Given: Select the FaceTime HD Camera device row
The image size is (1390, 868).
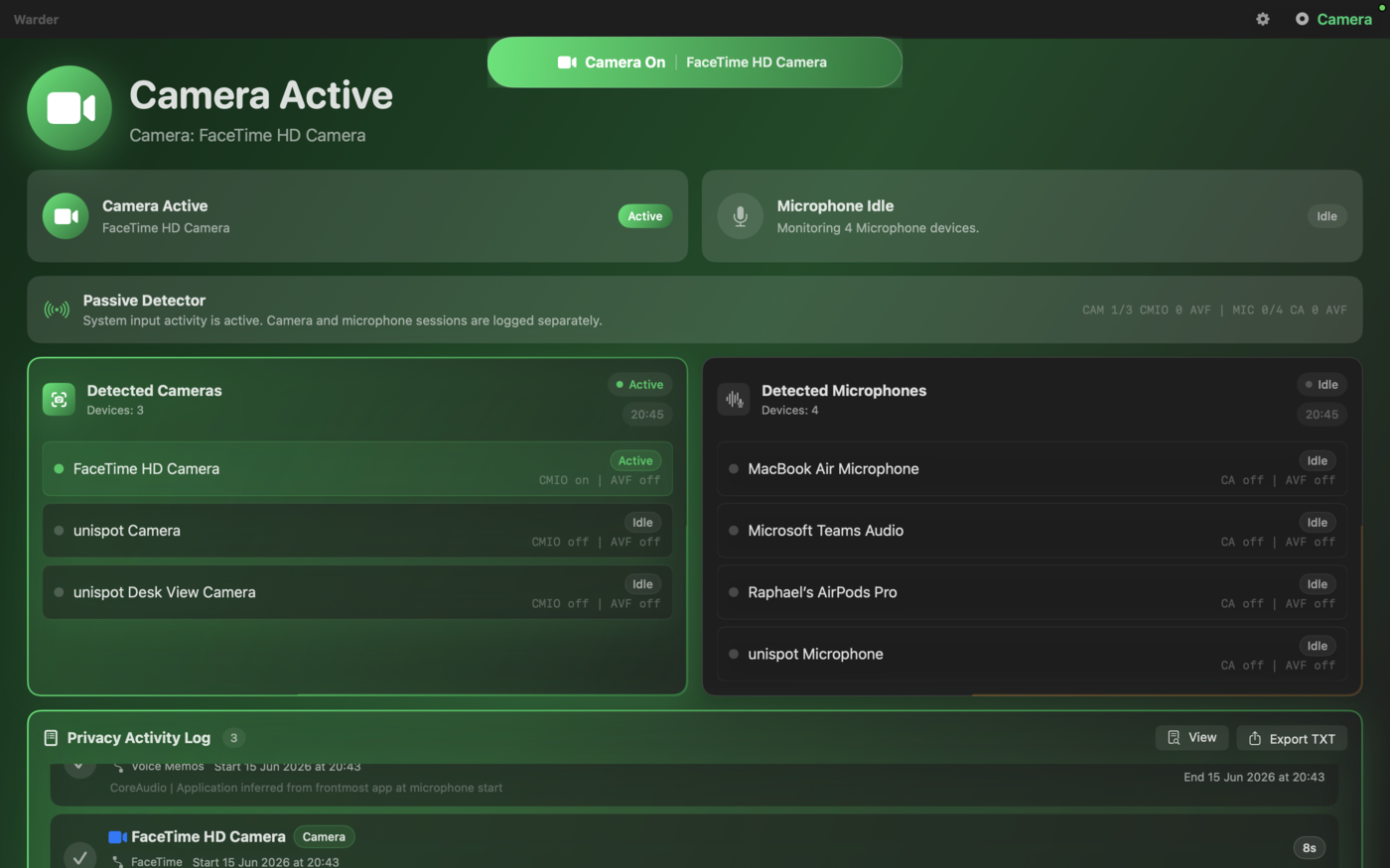Looking at the screenshot, I should [357, 468].
